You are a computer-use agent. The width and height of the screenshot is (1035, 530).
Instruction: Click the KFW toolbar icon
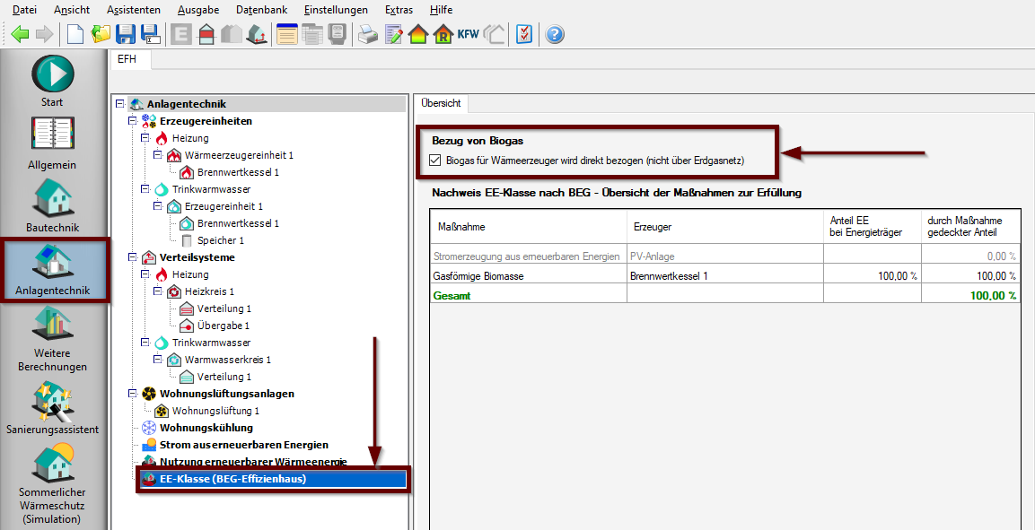pos(468,35)
